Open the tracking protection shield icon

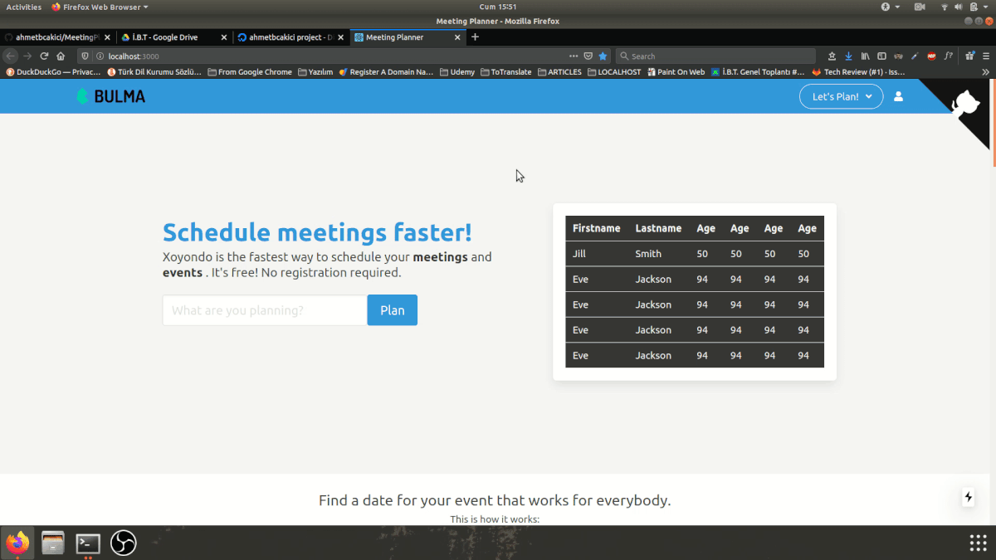pyautogui.click(x=85, y=56)
